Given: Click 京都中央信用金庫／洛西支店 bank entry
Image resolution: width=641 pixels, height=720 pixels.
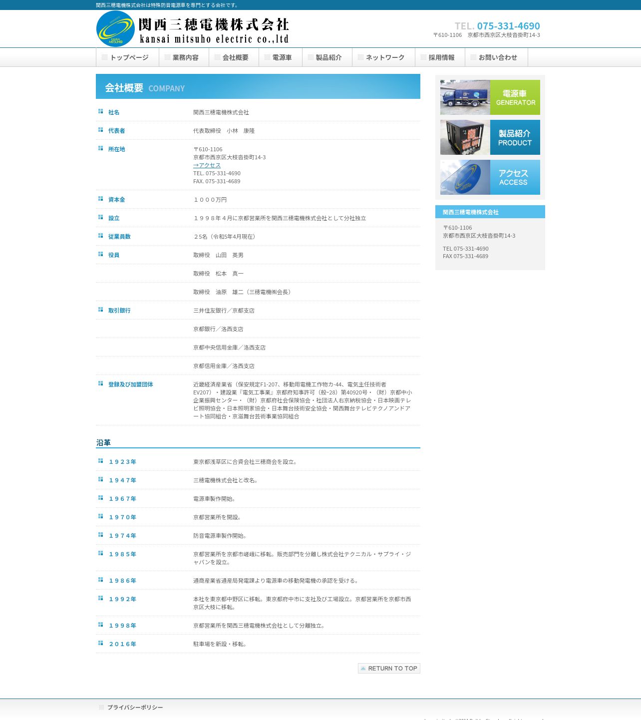Looking at the screenshot, I should [x=230, y=348].
